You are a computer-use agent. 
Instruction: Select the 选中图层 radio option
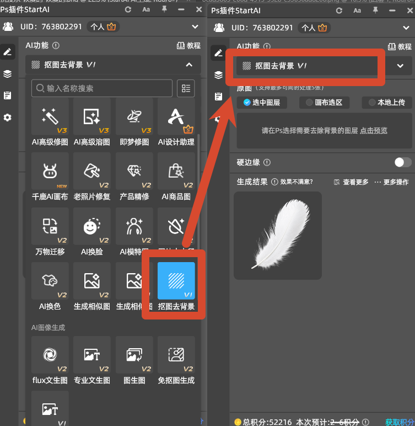[x=262, y=103]
